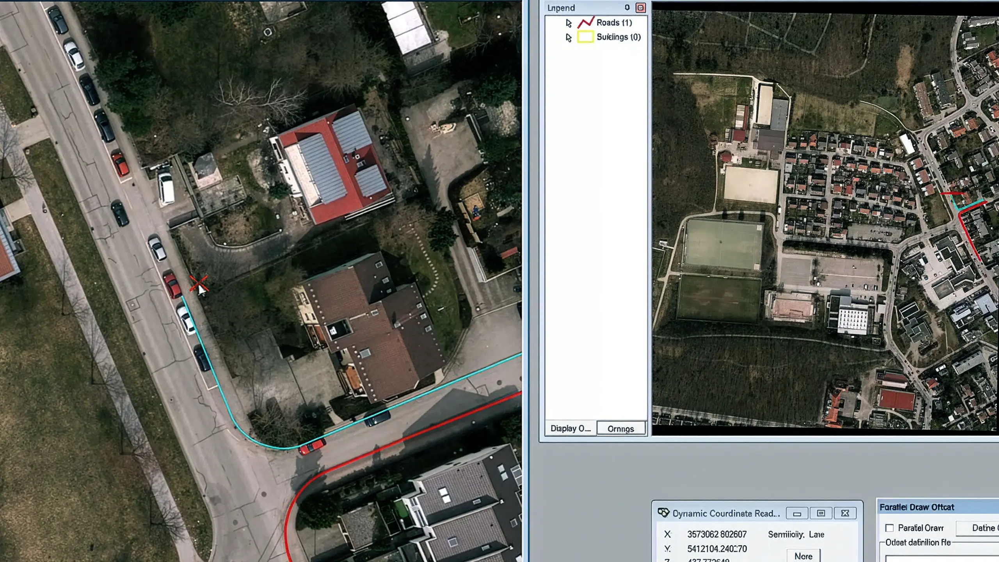The image size is (999, 562).
Task: Click the selectable arrow icon beside Buildings
Action: click(x=569, y=37)
